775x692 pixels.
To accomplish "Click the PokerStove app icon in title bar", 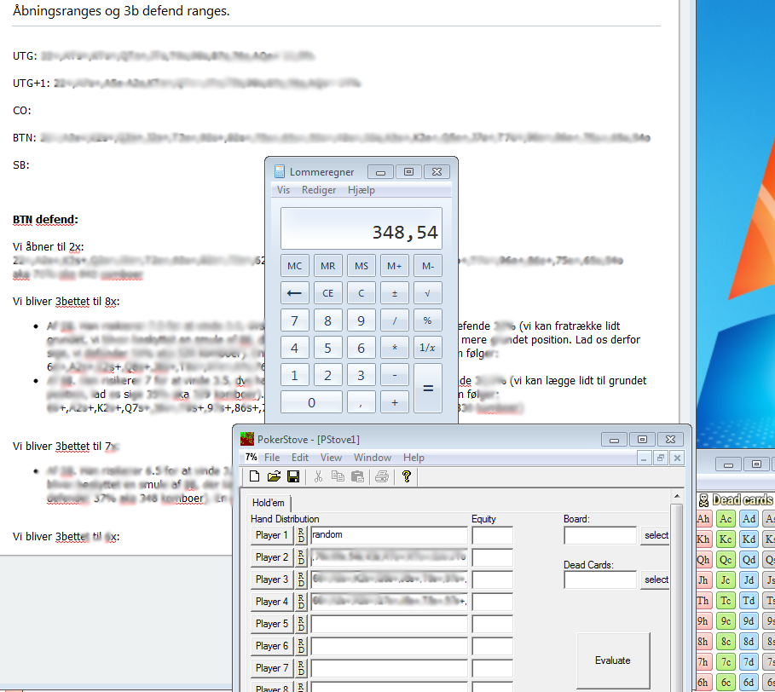I will coord(247,439).
